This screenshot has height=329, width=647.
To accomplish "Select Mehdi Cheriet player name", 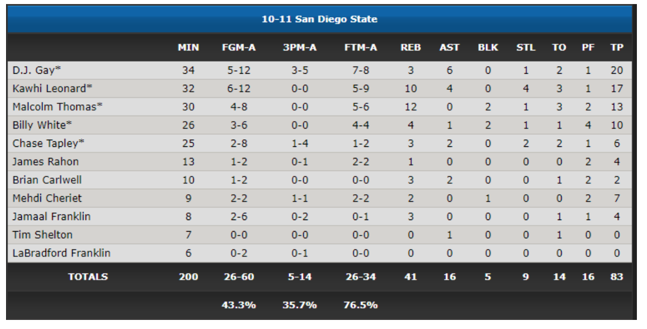I will pos(47,198).
